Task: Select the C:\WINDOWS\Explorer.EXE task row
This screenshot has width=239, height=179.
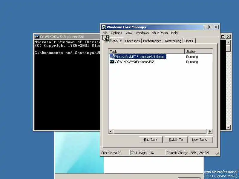Action: pyautogui.click(x=160, y=62)
